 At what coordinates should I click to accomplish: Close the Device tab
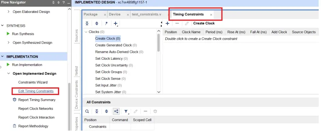(128, 15)
